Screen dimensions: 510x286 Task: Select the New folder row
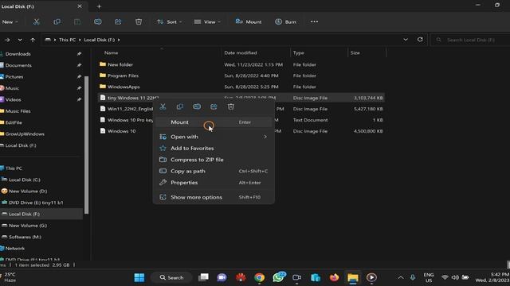pos(241,64)
